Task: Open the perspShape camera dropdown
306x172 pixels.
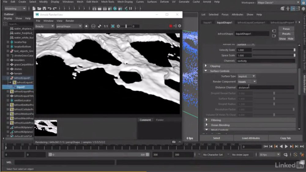Action: pyautogui.click(x=69, y=26)
